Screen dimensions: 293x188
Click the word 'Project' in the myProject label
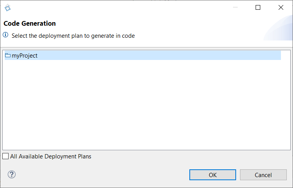click(28, 56)
